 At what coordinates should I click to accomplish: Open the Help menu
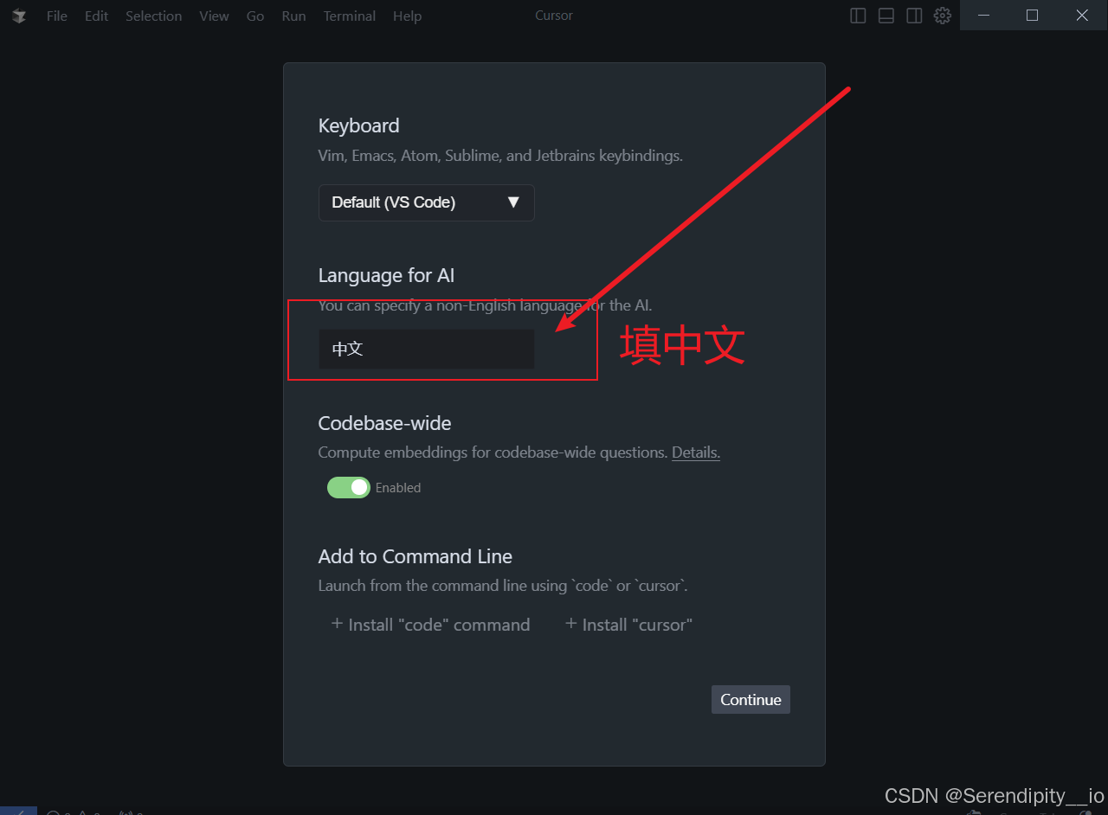[x=407, y=16]
